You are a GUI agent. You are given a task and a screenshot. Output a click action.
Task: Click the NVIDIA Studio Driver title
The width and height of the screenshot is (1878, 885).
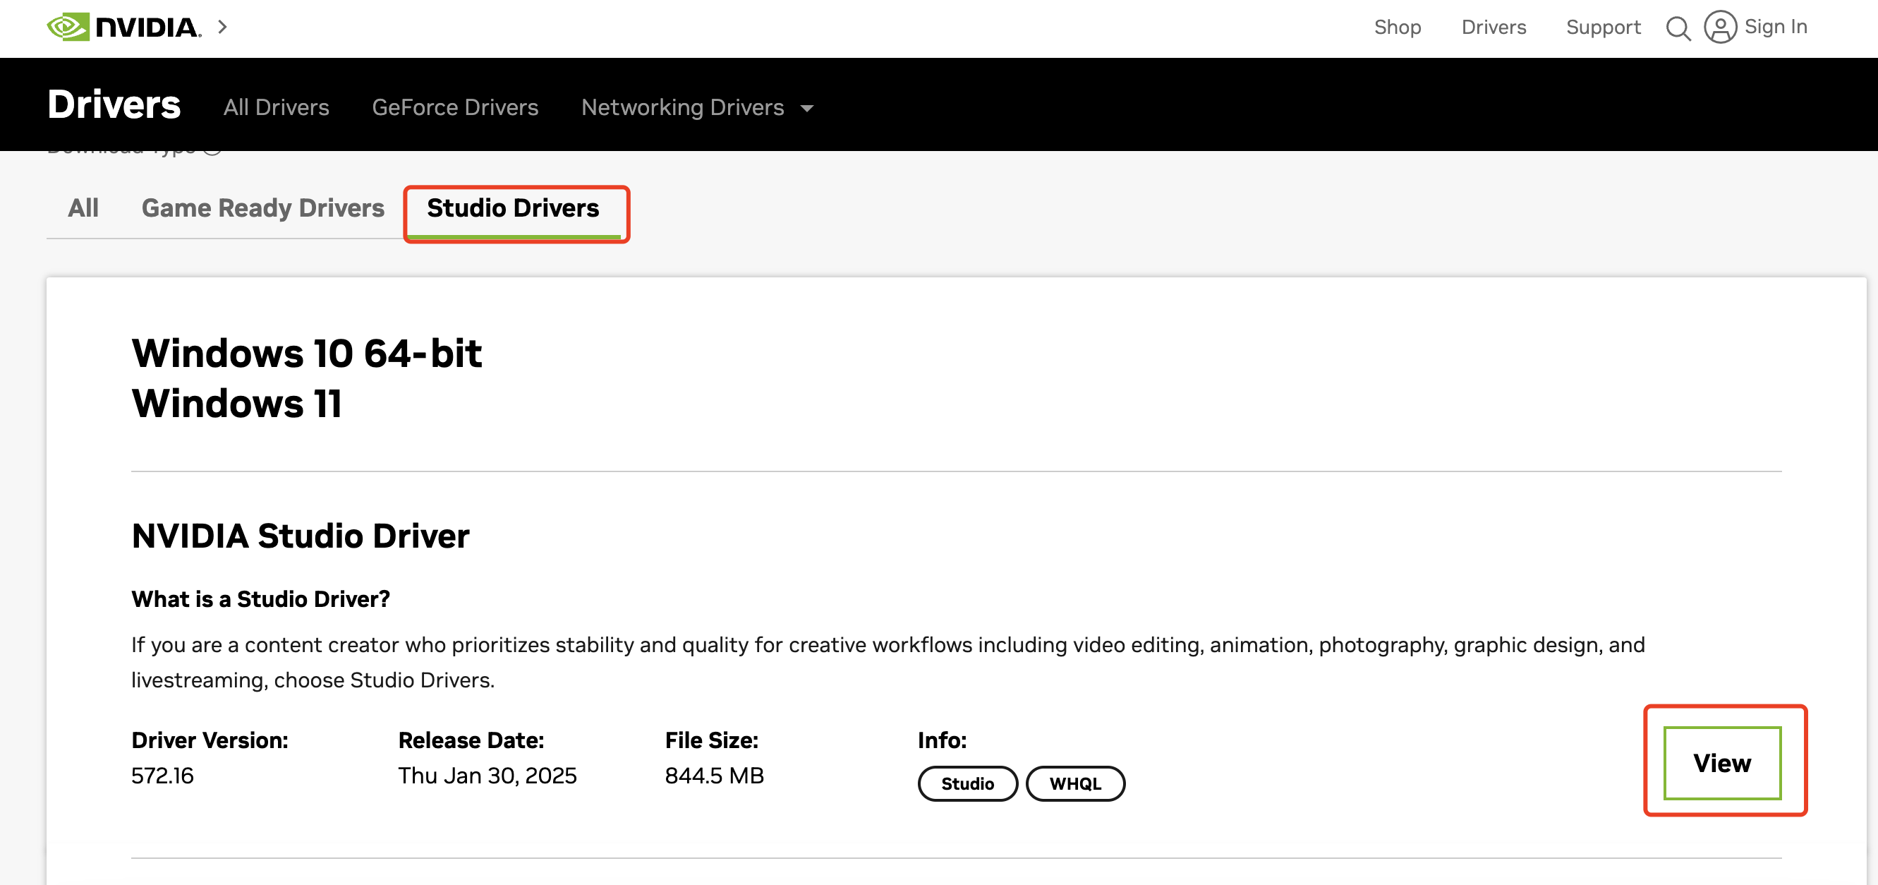click(x=301, y=536)
